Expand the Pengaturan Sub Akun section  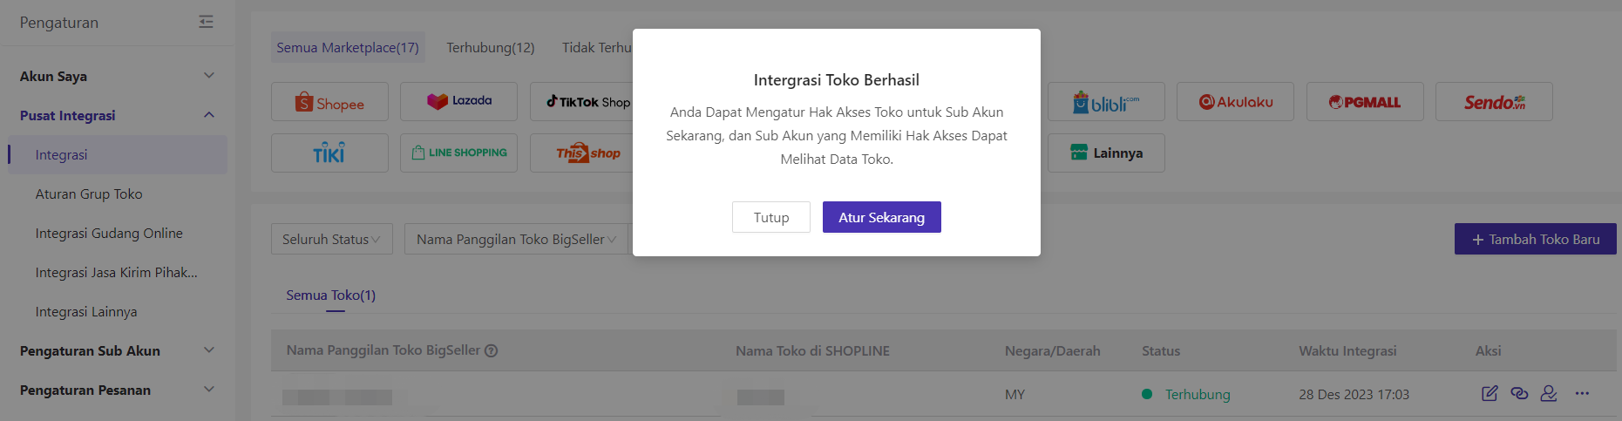208,350
